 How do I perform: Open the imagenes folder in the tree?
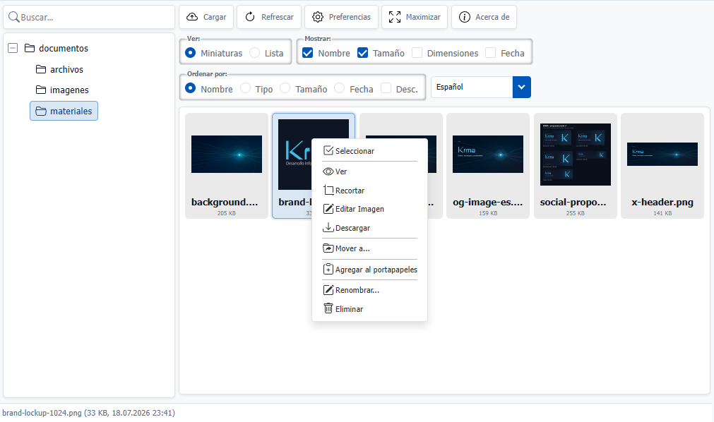tap(69, 90)
